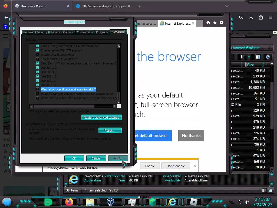277x208 pixels.
Task: Click the volume speaker tray icon
Action: (247, 202)
